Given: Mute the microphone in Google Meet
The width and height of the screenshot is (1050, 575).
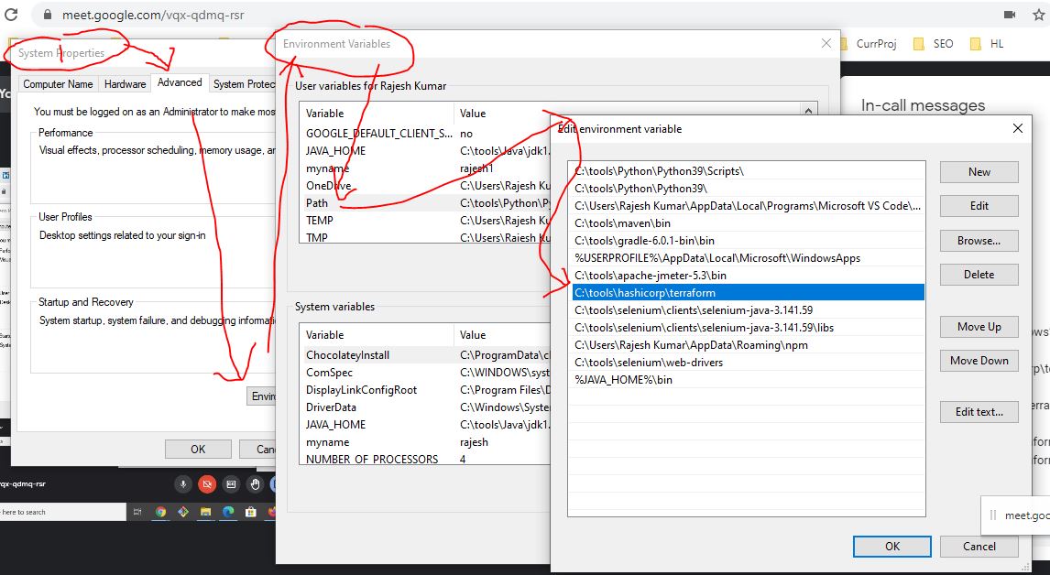Looking at the screenshot, I should 184,483.
